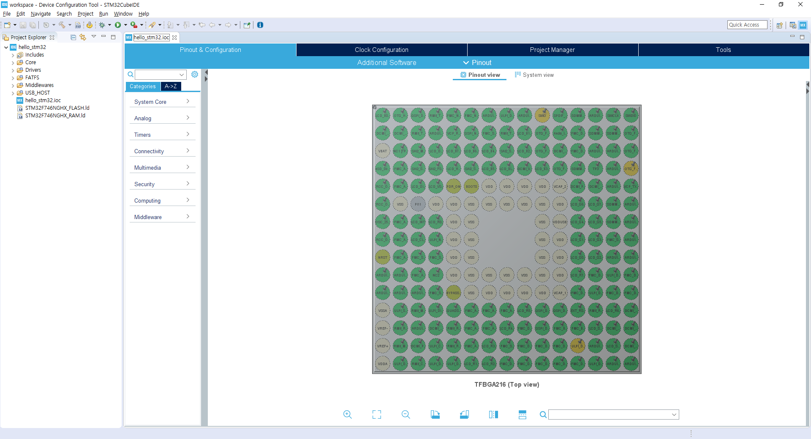811x439 pixels.
Task: Build project with the hammer icon
Action: pyautogui.click(x=62, y=25)
